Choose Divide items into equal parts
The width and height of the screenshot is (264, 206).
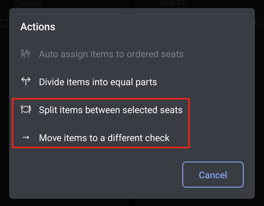pyautogui.click(x=98, y=82)
